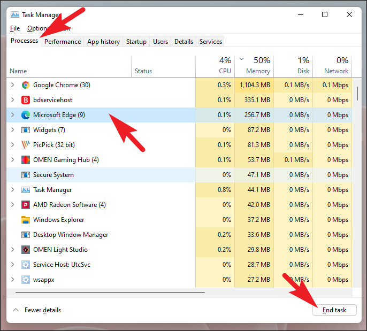Click the Widgets process icon
This screenshot has height=331, width=367.
click(26, 130)
